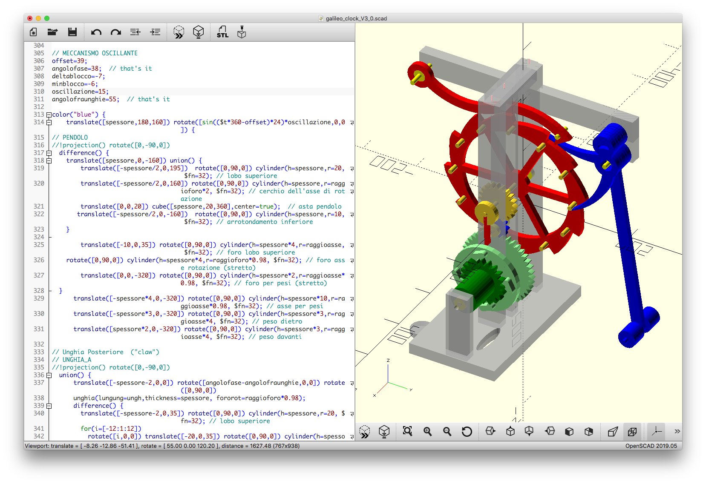The width and height of the screenshot is (706, 484).
Task: Collapse the difference() fold at line 317
Action: [49, 153]
